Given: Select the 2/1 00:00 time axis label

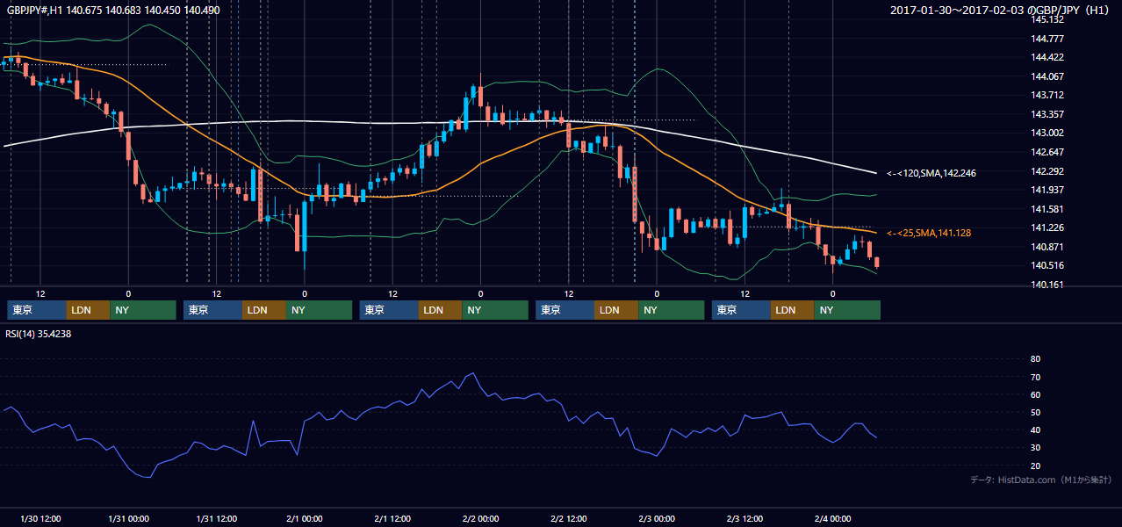Looking at the screenshot, I should click(x=305, y=518).
